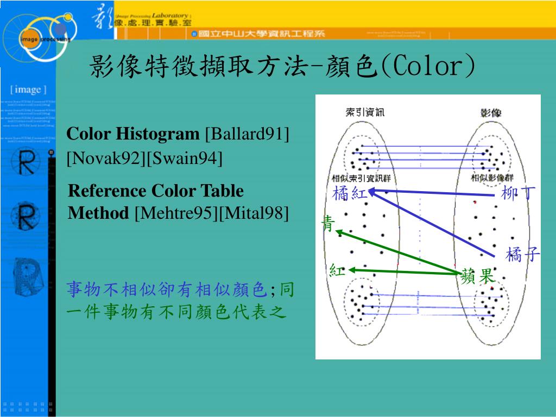Viewport: 556px width, 417px height.
Task: Click the "Laboratory" header text
Action: click(x=170, y=15)
